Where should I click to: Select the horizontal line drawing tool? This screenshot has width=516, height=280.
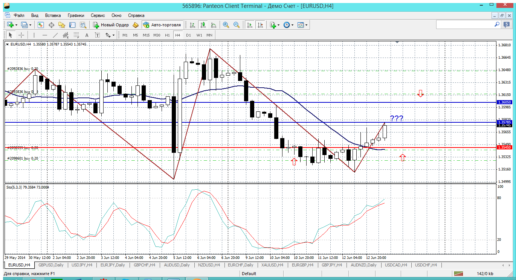click(x=45, y=35)
